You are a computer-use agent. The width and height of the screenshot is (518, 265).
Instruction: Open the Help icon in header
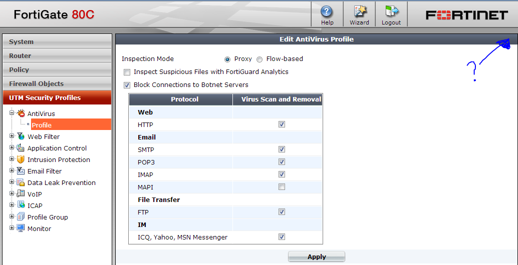pyautogui.click(x=327, y=11)
